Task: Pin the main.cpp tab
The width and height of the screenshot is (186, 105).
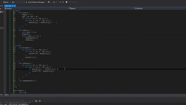Action: click(12, 6)
